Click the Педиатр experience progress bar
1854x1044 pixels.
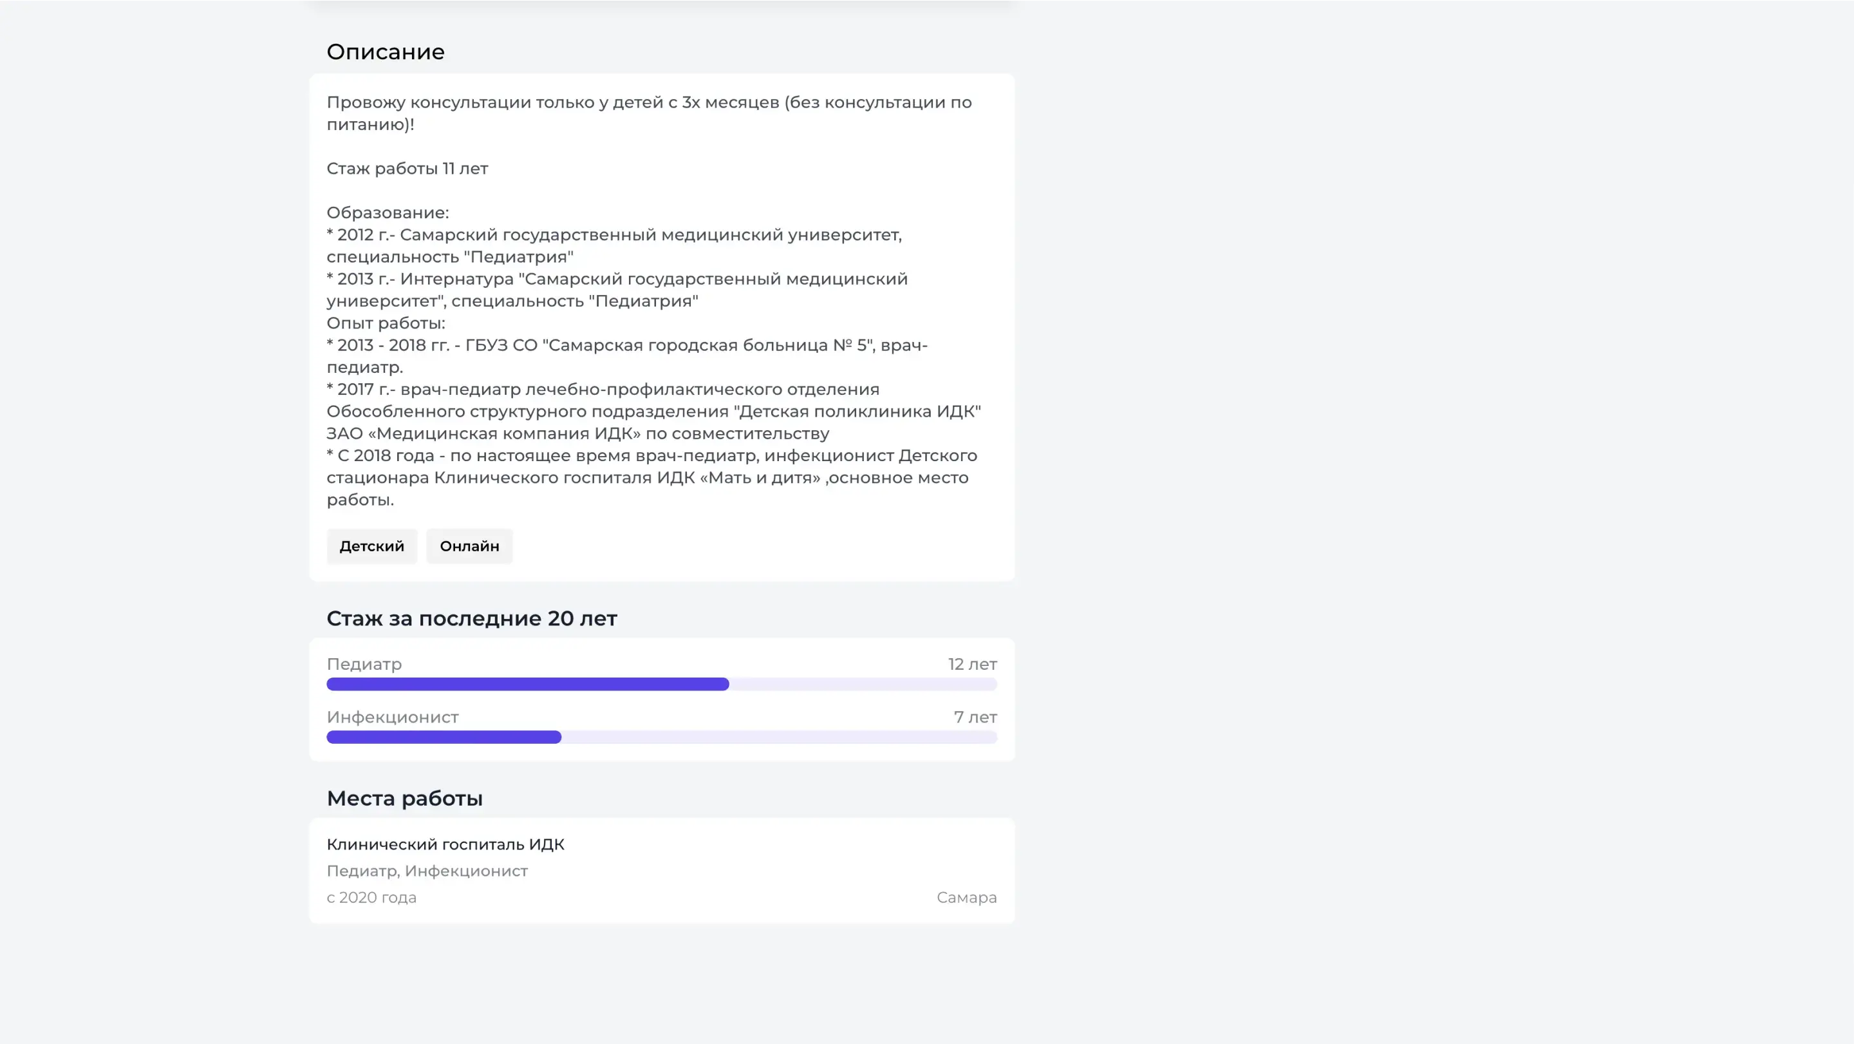coord(661,684)
